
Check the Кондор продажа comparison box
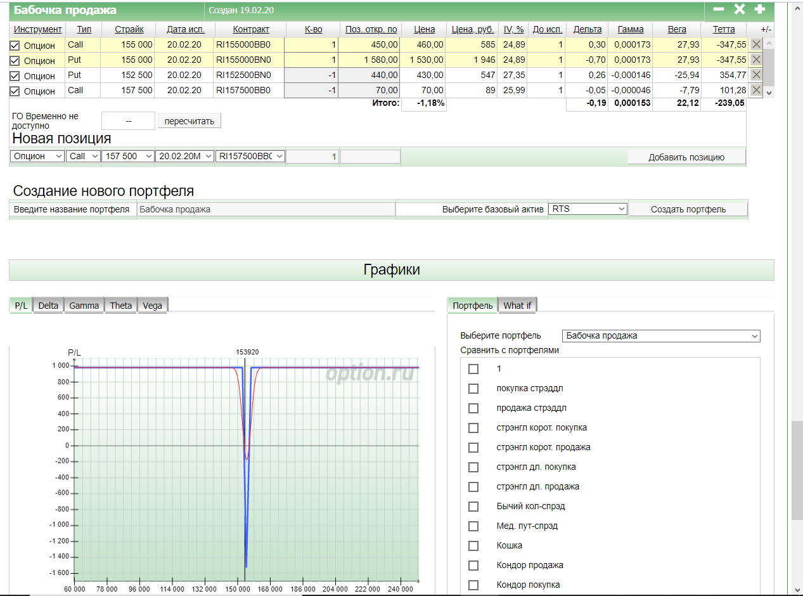point(473,566)
